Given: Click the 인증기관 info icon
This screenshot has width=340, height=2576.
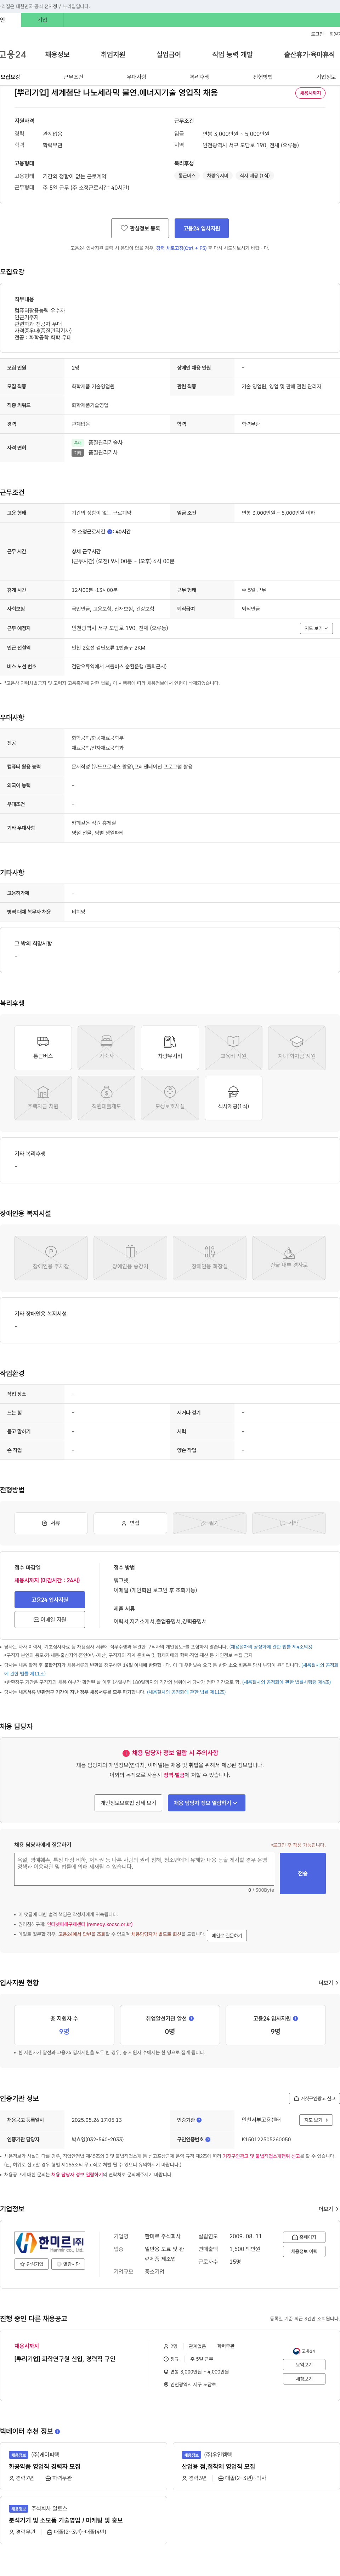Looking at the screenshot, I should (x=199, y=2120).
